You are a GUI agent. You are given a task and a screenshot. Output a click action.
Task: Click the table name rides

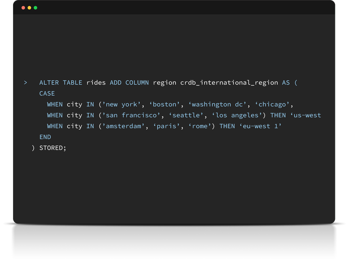click(x=96, y=82)
